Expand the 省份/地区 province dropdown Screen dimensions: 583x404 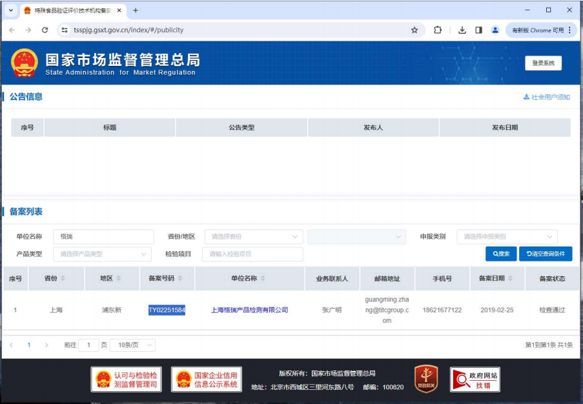pyautogui.click(x=253, y=237)
